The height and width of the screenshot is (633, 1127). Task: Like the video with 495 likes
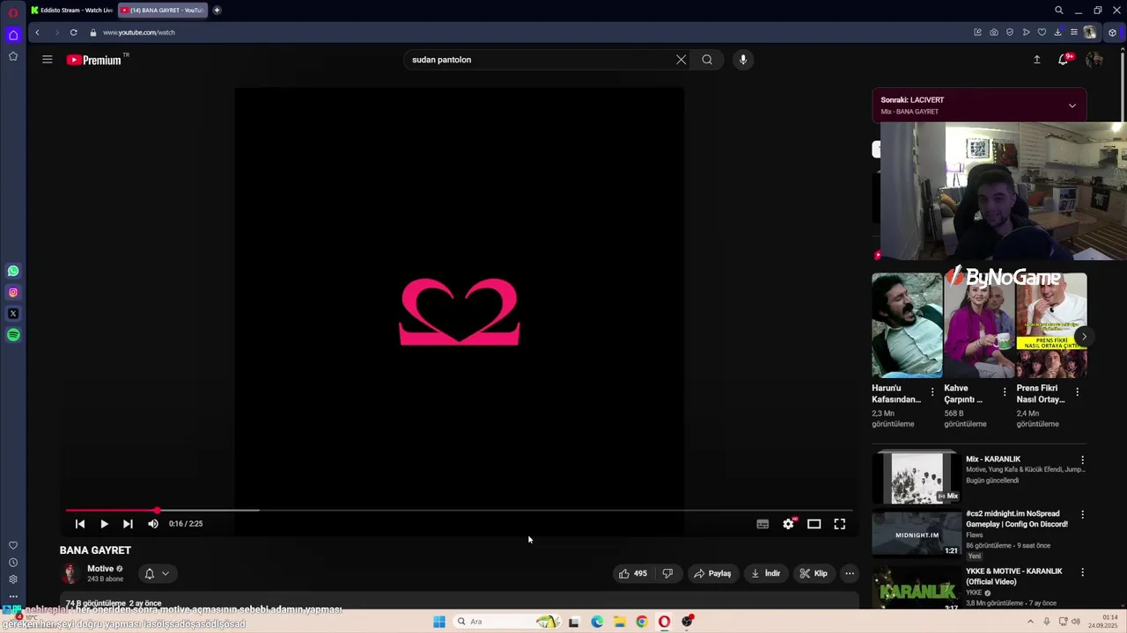click(633, 573)
